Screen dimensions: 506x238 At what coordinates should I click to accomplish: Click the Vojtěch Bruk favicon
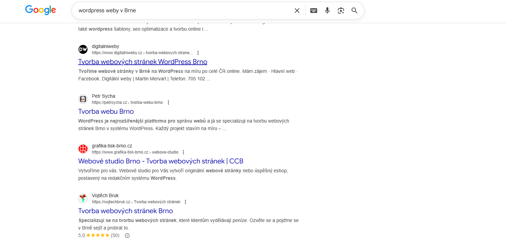point(83,199)
